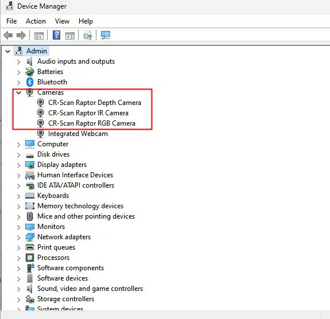Screen dimensions: 330x319
Task: Expand the Network adapters category
Action: pos(19,238)
